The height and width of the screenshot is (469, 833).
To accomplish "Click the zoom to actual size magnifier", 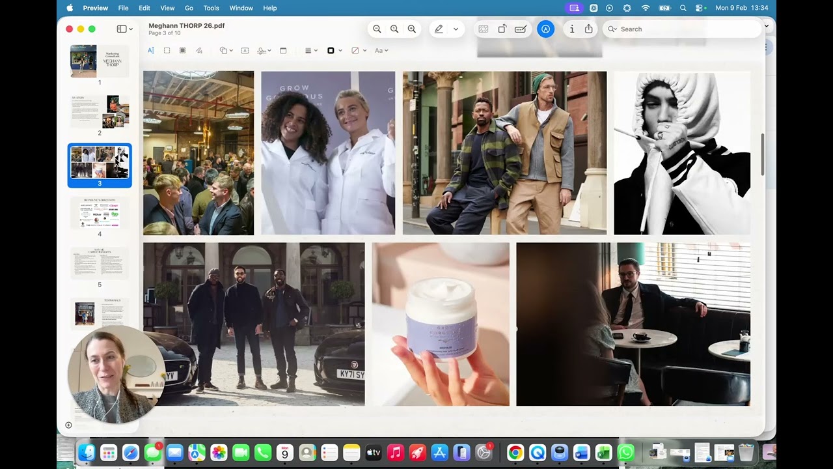I will point(394,29).
